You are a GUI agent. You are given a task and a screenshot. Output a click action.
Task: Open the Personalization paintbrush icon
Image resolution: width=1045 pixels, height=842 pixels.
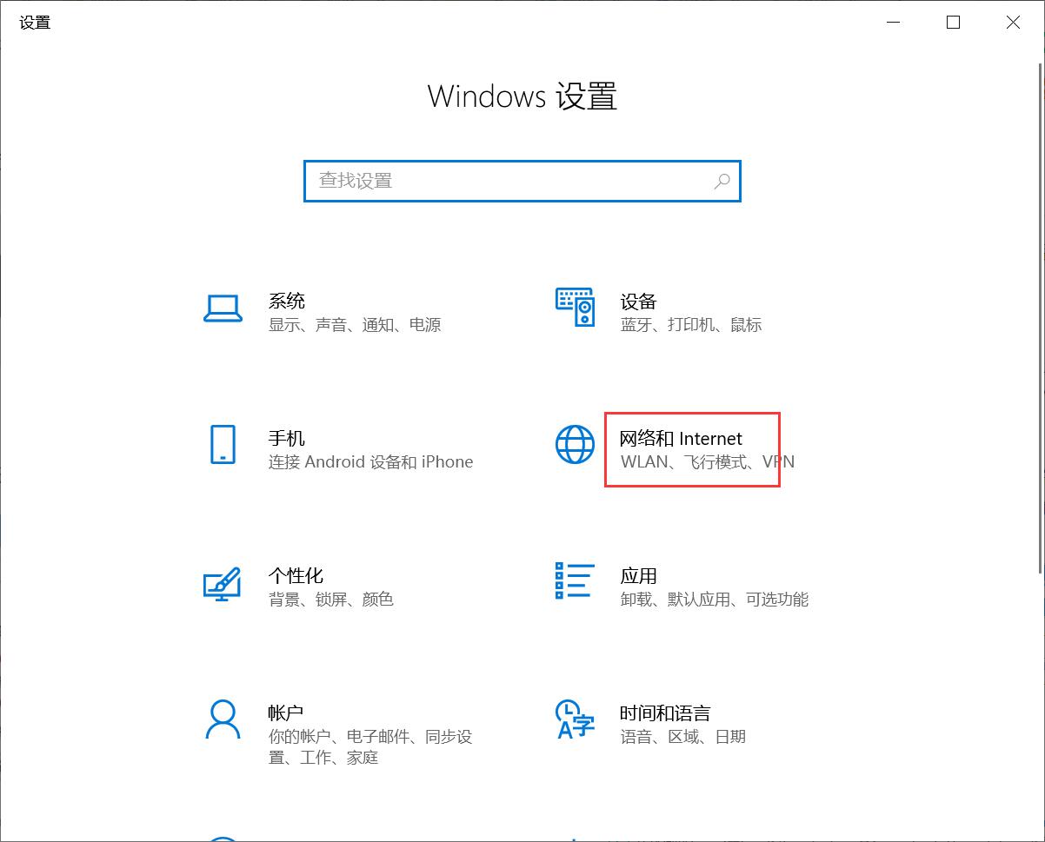point(222,583)
